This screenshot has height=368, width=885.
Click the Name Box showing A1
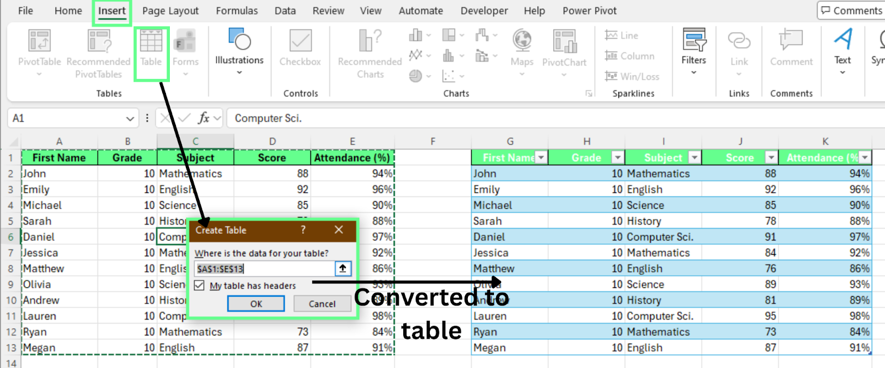65,118
